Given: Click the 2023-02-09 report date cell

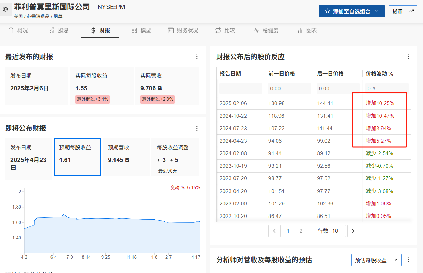Looking at the screenshot, I should click(x=233, y=203).
